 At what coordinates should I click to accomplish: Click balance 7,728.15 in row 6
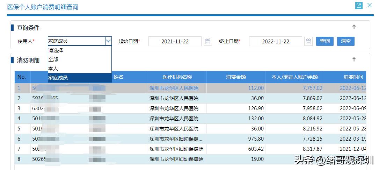313,139
